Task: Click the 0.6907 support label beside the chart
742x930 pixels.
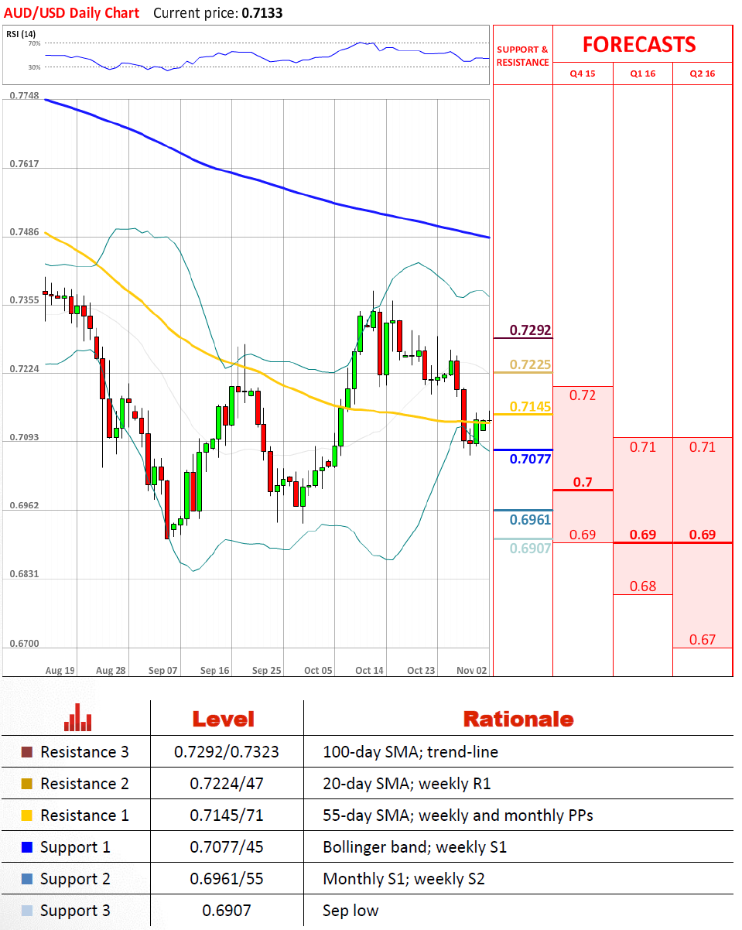Action: pos(530,548)
